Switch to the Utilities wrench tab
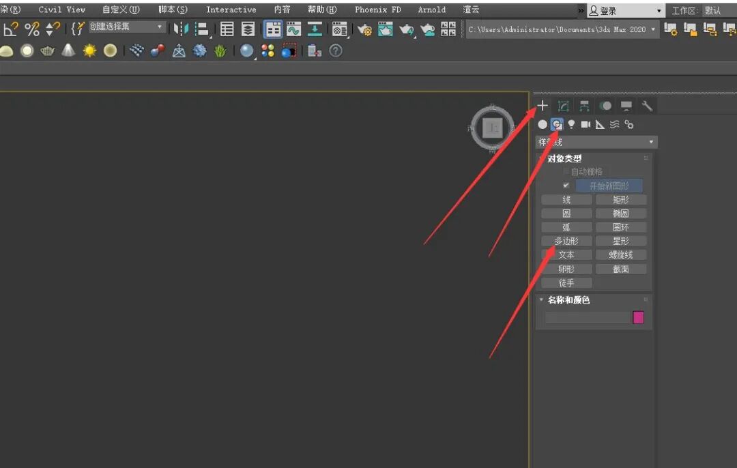 (647, 106)
